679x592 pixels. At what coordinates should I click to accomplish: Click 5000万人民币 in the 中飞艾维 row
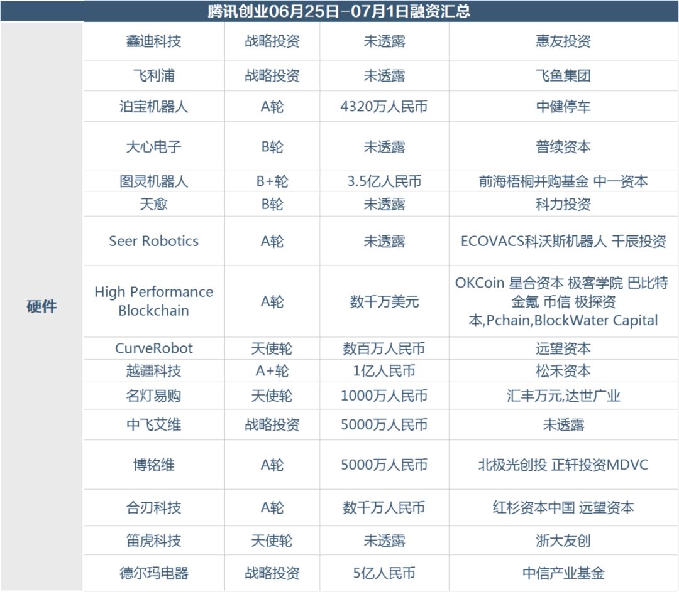coord(384,425)
